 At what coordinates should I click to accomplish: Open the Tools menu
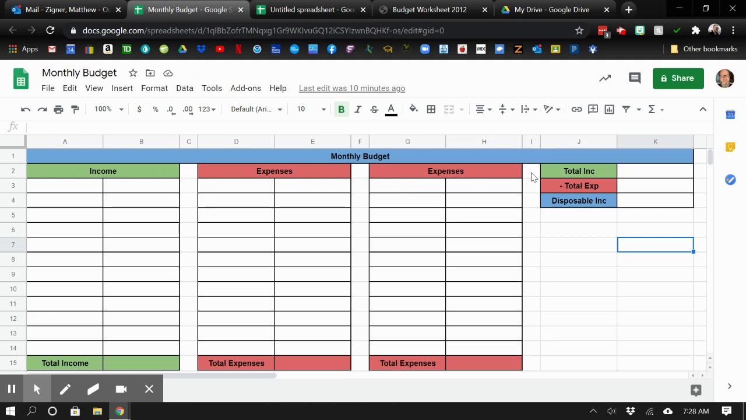click(x=212, y=88)
